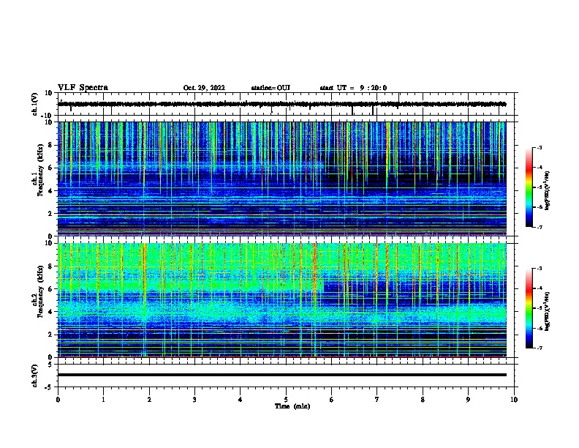The width and height of the screenshot is (579, 448).
Task: Click the 8 kHz tick on ch.1 spectrogram
Action: point(50,145)
